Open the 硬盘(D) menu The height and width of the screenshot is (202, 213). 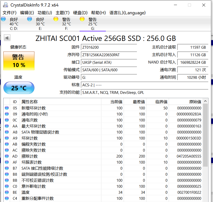80,13
